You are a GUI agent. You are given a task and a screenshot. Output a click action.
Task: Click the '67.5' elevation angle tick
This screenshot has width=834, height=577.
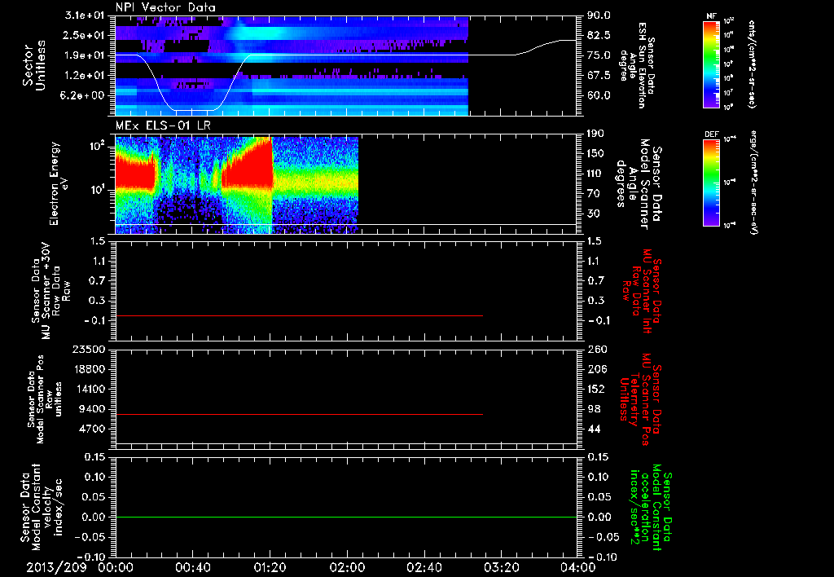599,76
